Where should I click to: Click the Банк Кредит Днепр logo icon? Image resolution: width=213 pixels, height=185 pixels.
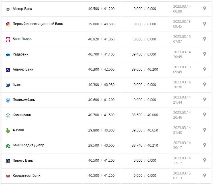8,145
